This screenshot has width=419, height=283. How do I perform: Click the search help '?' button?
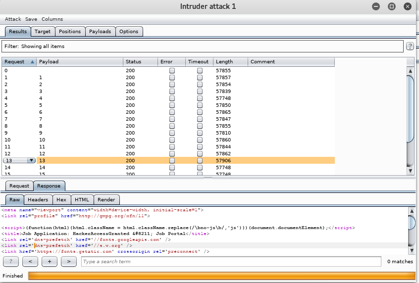tap(11, 261)
